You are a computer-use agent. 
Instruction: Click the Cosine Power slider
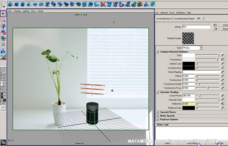click(x=208, y=96)
